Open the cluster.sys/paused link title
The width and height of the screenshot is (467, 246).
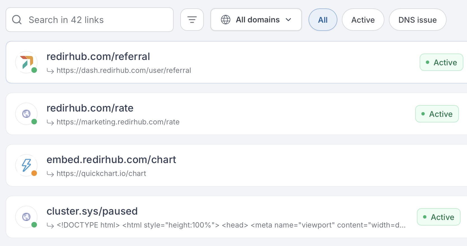point(92,211)
